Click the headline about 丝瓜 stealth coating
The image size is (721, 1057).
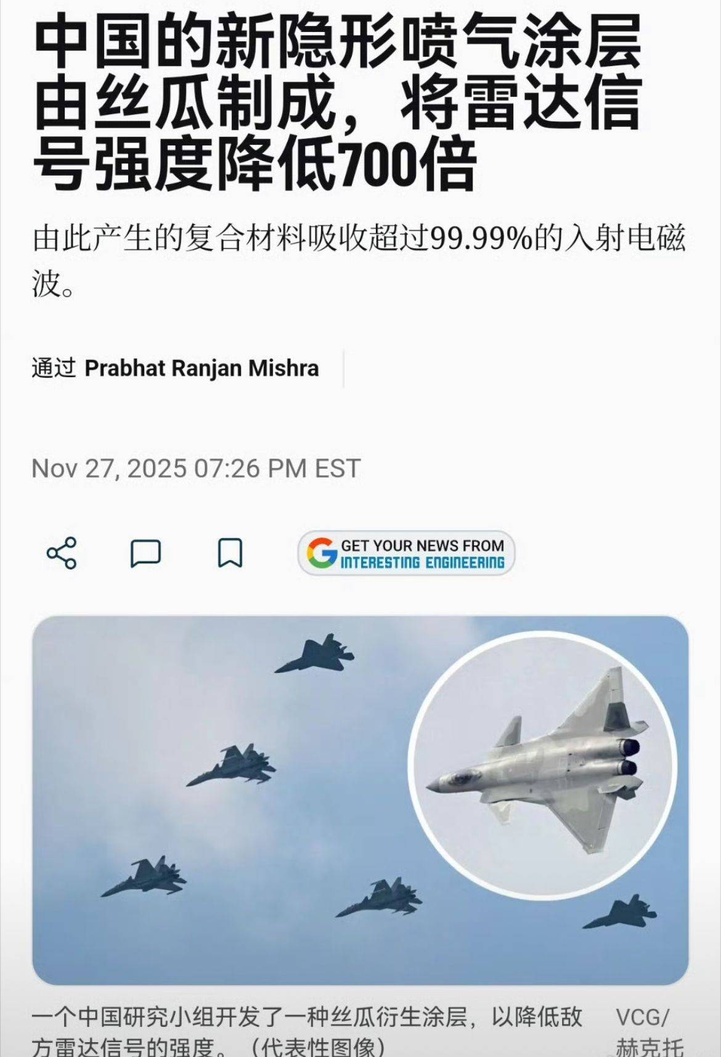coord(337,103)
